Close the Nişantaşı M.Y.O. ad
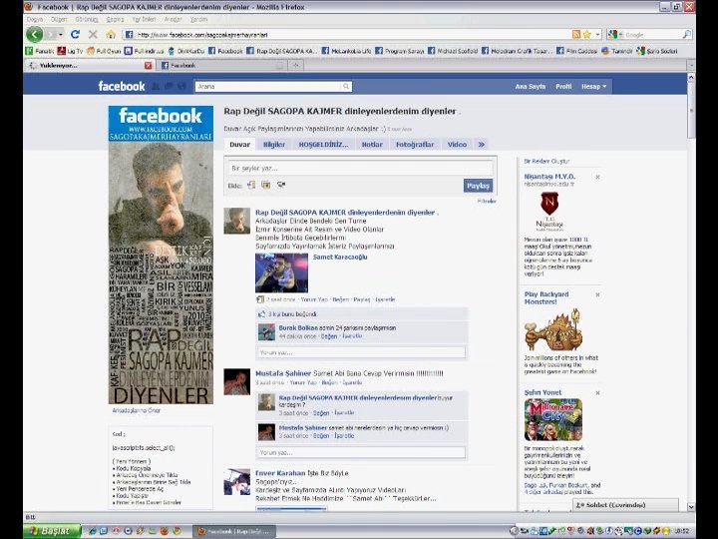 597,177
